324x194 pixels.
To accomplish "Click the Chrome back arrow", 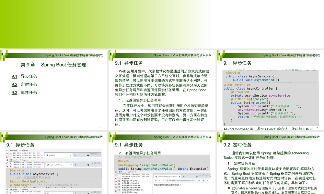I will [x=156, y=180].
